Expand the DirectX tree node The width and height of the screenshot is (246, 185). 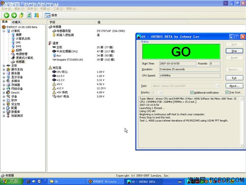(4, 93)
